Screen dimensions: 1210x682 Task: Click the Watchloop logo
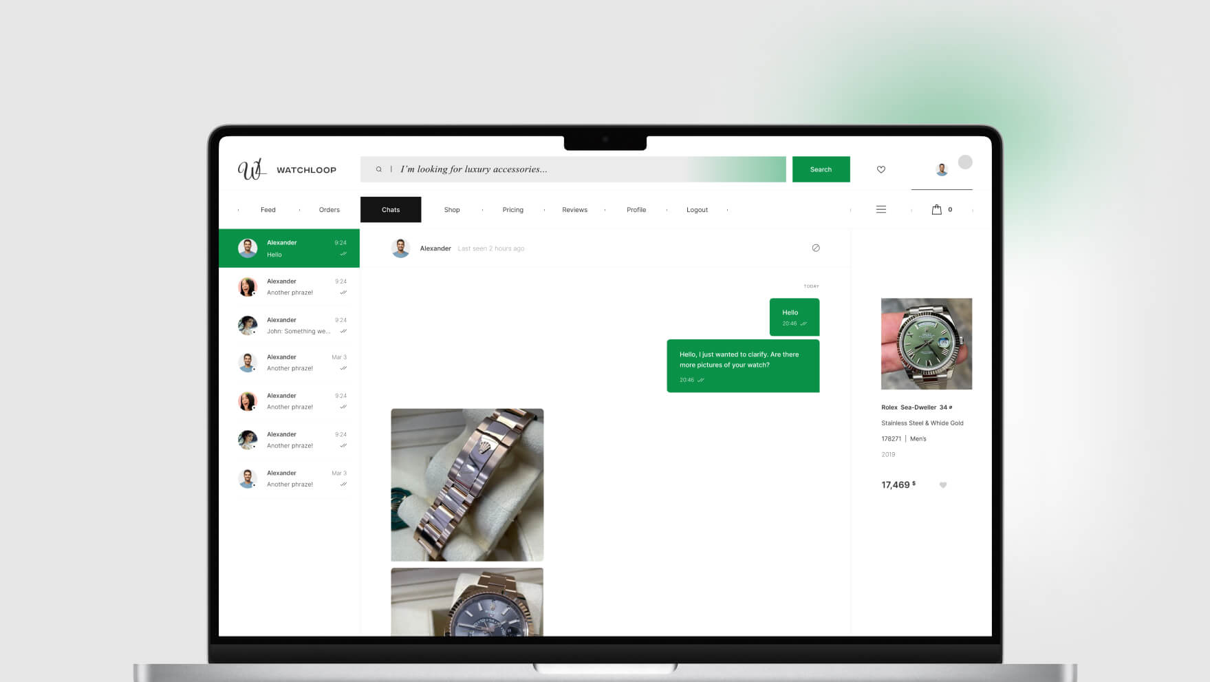pyautogui.click(x=287, y=169)
